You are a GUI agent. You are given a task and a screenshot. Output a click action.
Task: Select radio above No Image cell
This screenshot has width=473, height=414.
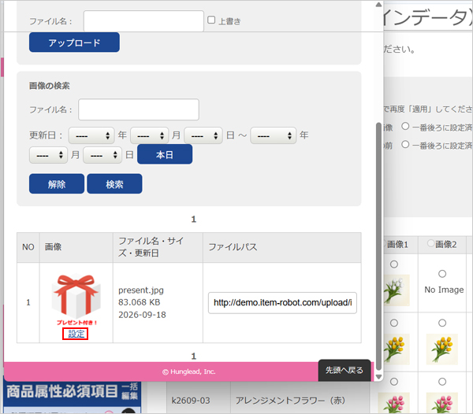coord(442,274)
